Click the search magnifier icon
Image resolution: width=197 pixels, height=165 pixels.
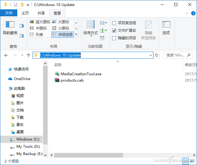[x=189, y=55]
